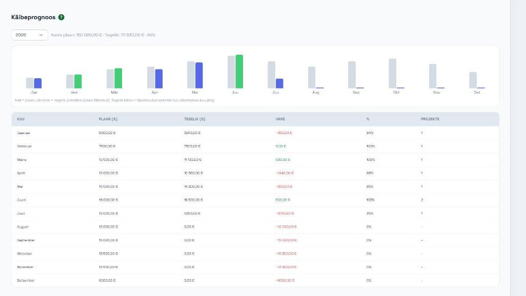Screen dimensions: 526x296
Task: Select the Juuni row with 2 projects
Action: click(255, 200)
